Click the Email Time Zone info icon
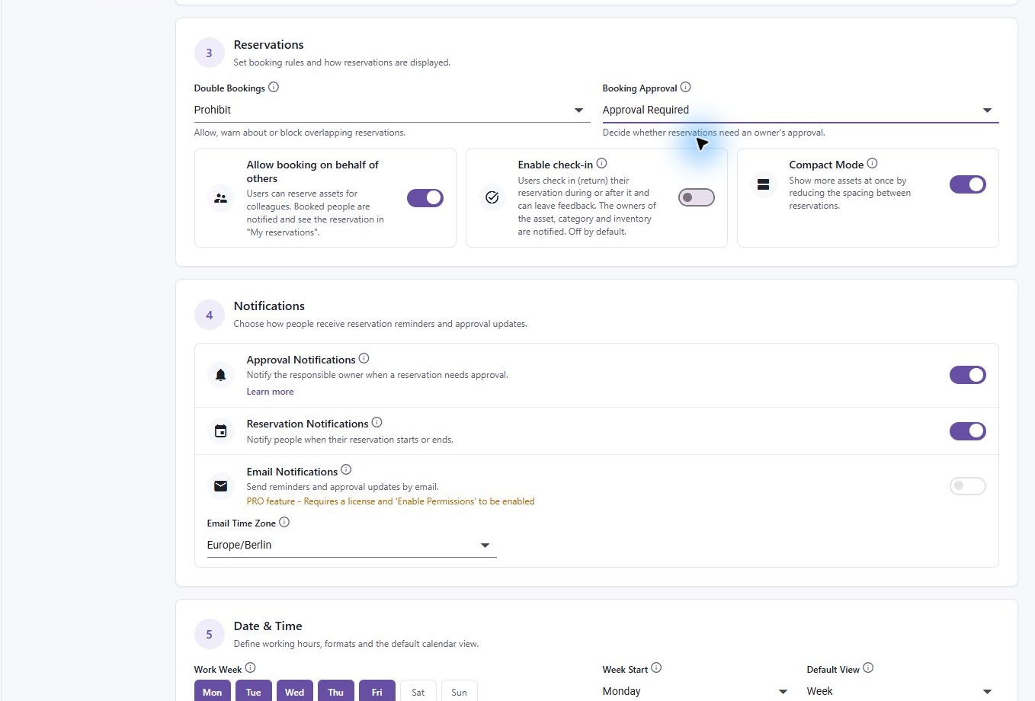This screenshot has width=1035, height=701. (284, 523)
